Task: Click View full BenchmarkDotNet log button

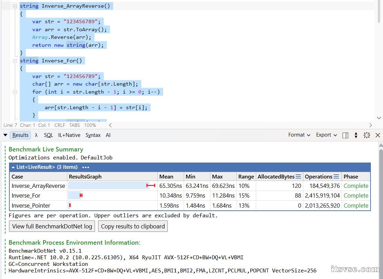Action: click(52, 226)
